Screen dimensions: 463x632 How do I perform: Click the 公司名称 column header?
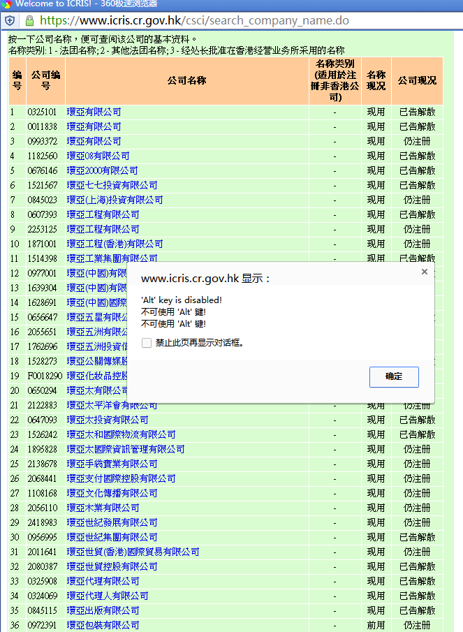pos(187,80)
